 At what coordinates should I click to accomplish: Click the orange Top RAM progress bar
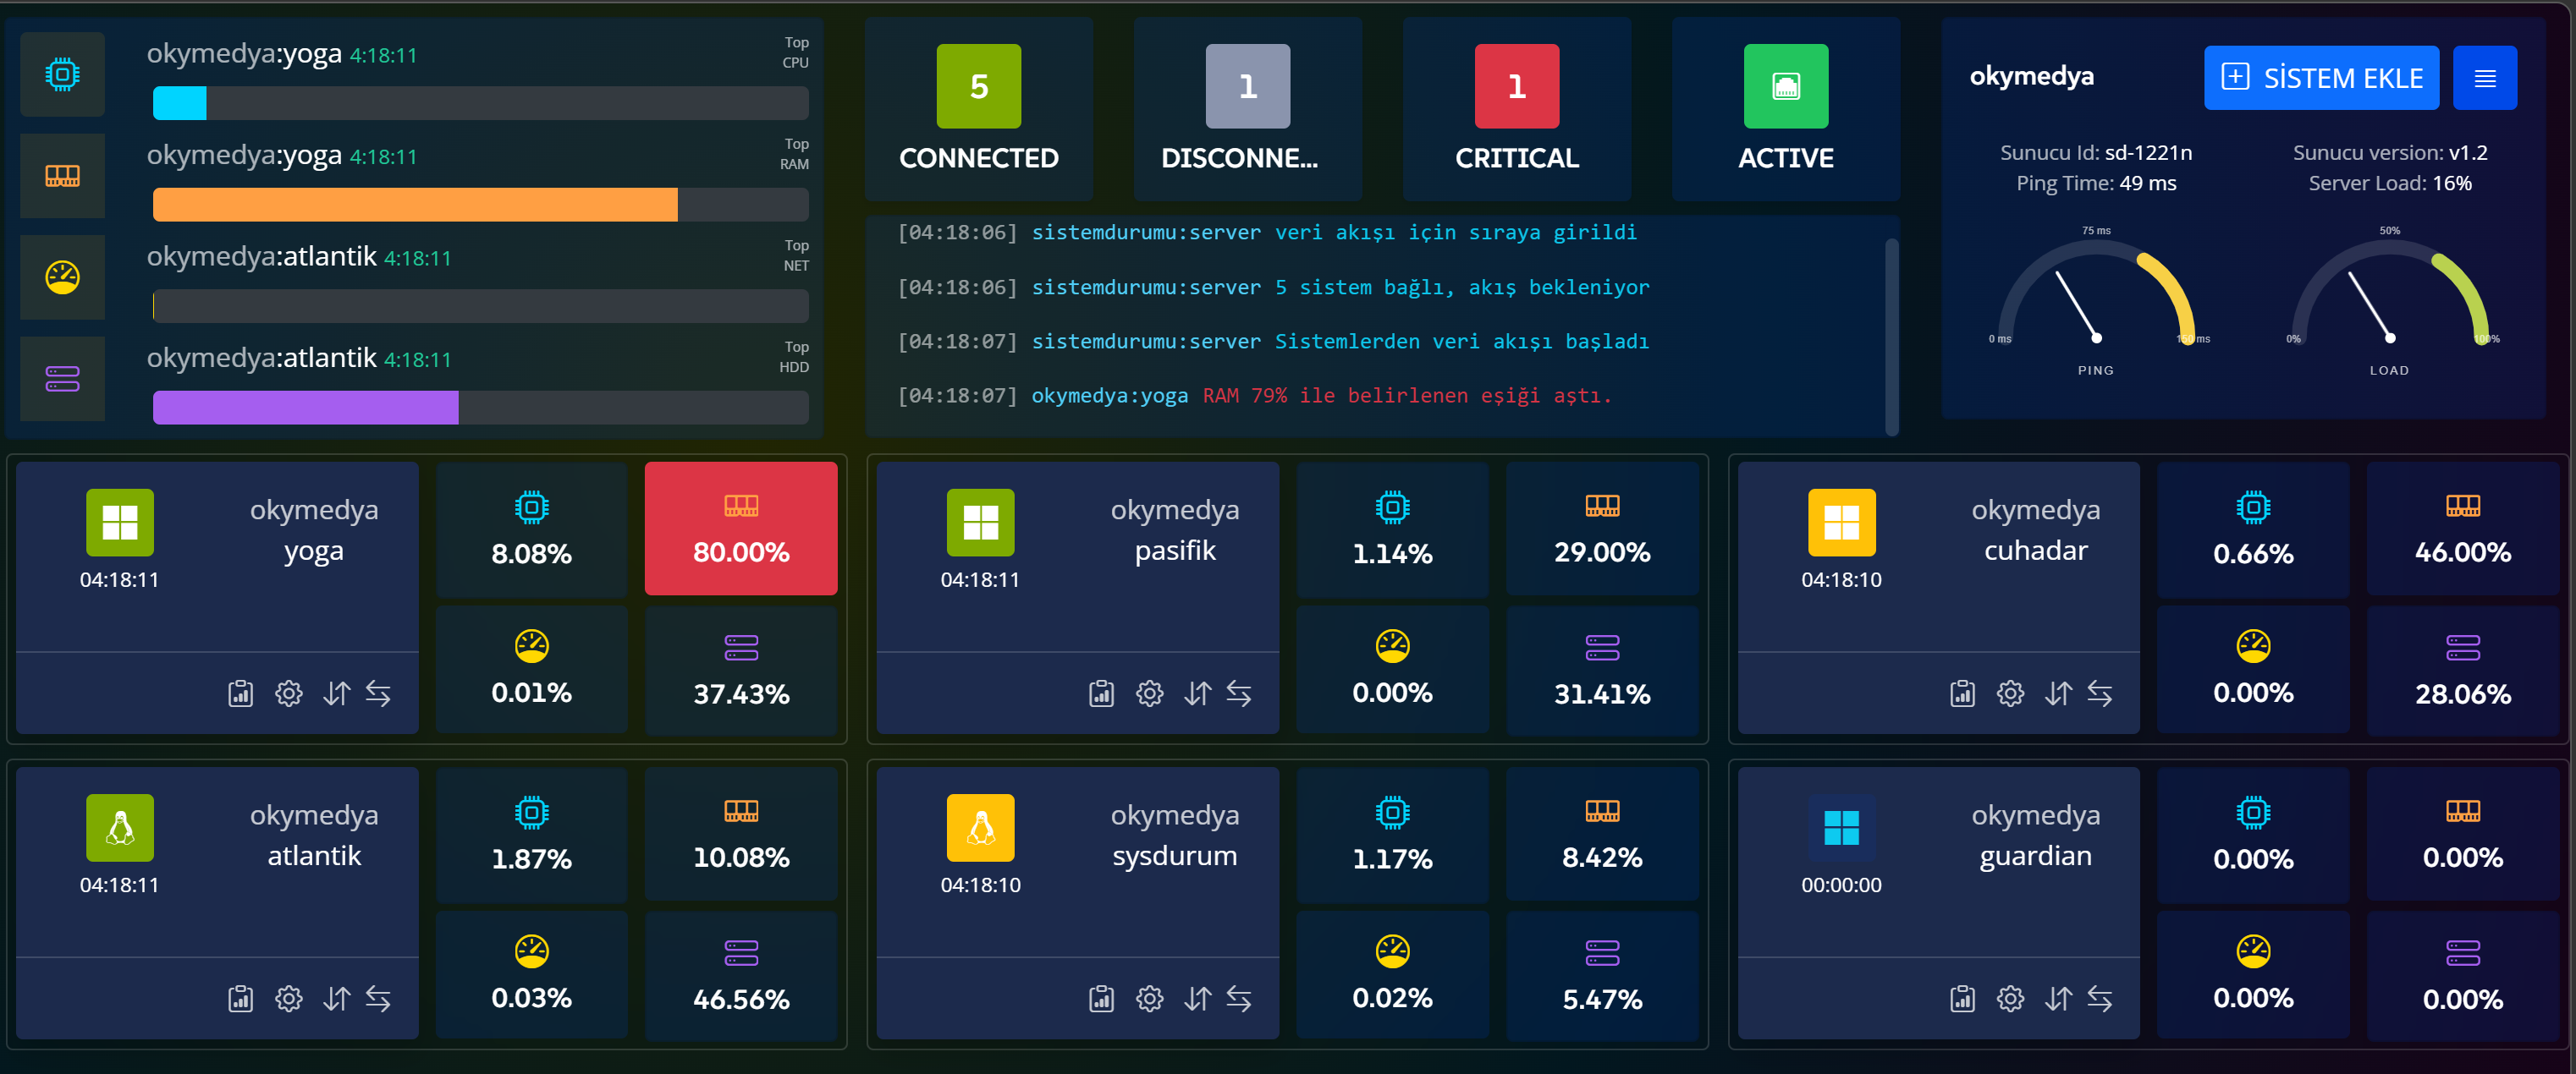[x=415, y=205]
